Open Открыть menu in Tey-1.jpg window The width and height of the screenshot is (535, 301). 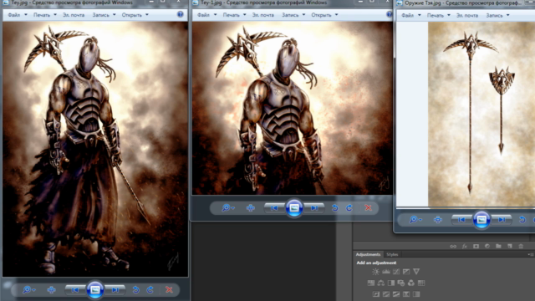click(x=324, y=15)
